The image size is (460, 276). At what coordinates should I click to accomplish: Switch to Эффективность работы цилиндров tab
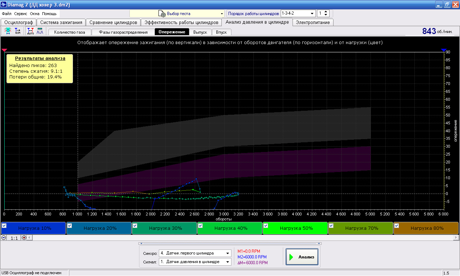coord(181,22)
